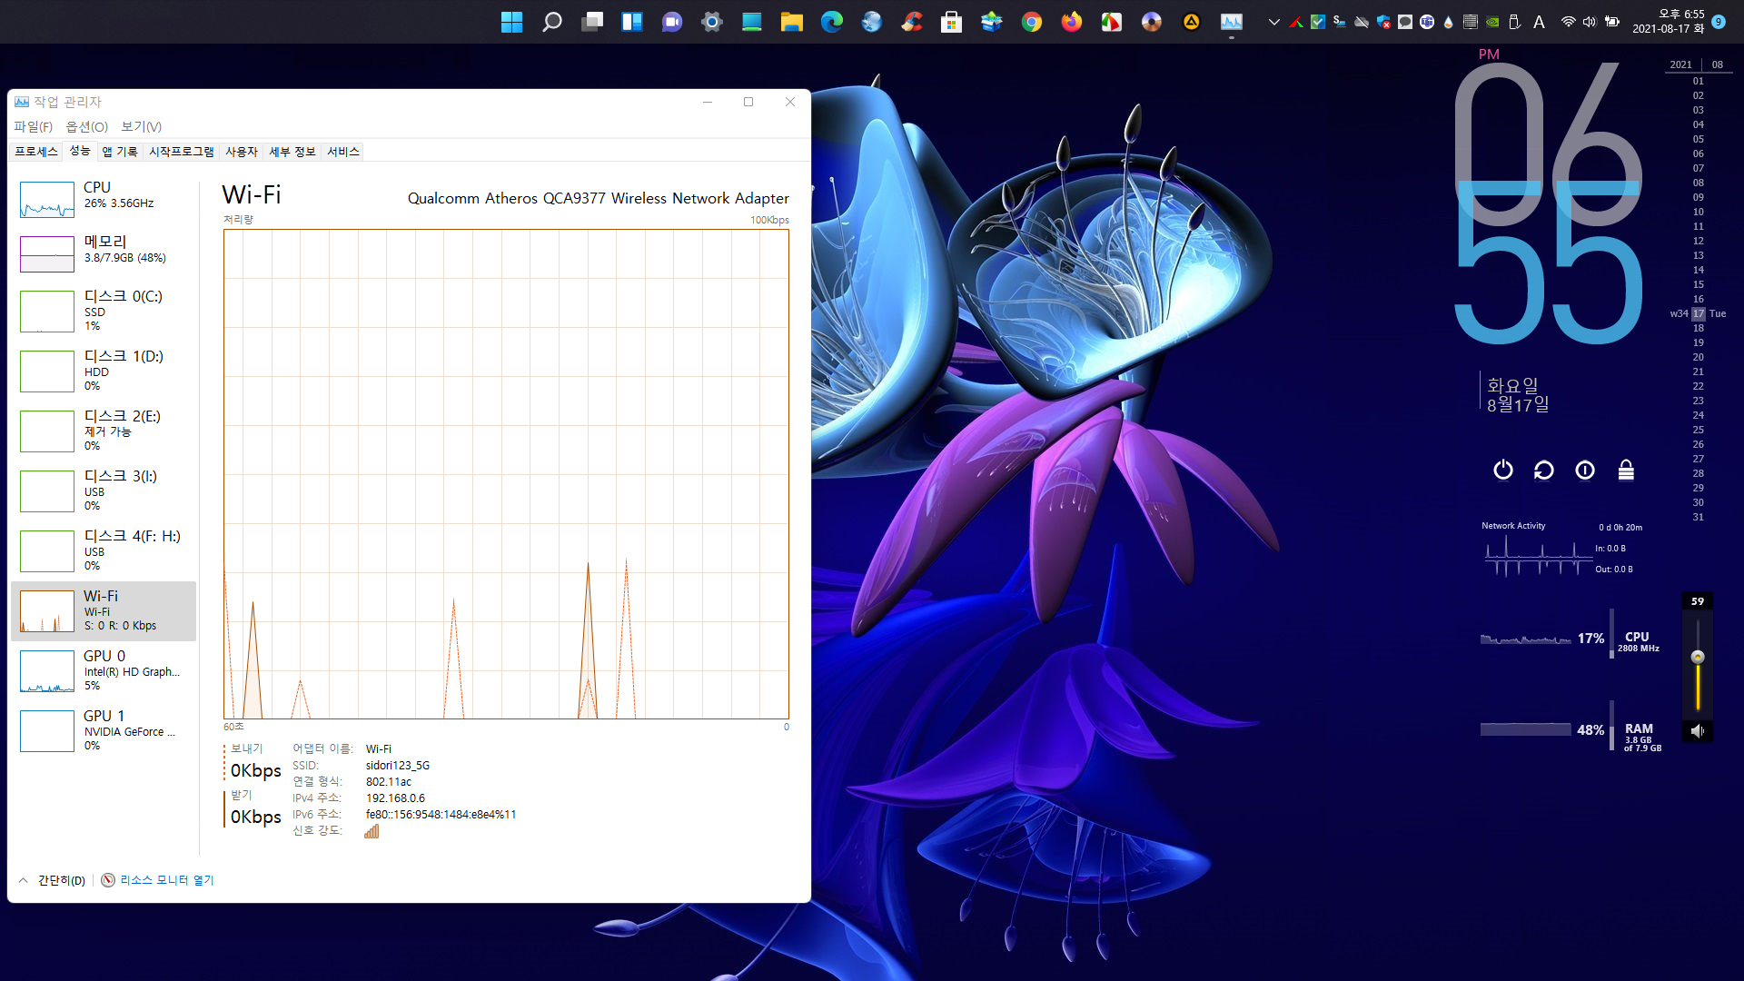The image size is (1744, 981).
Task: Click the NVIDIA tray icon
Action: [x=1491, y=22]
